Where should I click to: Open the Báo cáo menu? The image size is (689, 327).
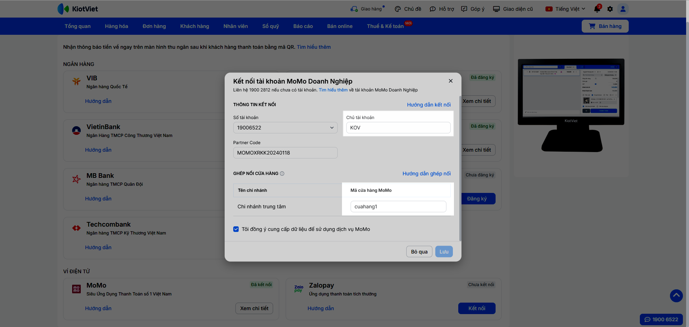[x=303, y=26]
